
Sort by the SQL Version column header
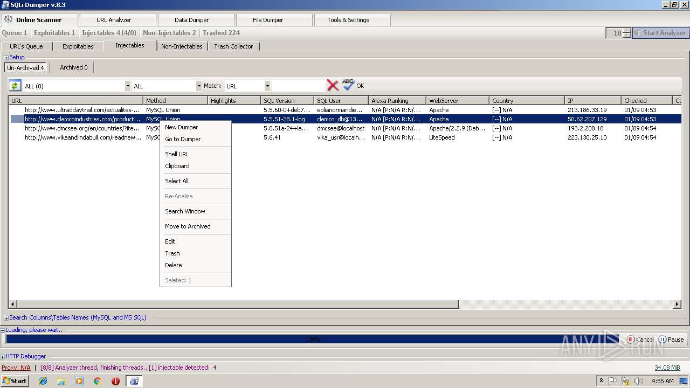point(287,101)
